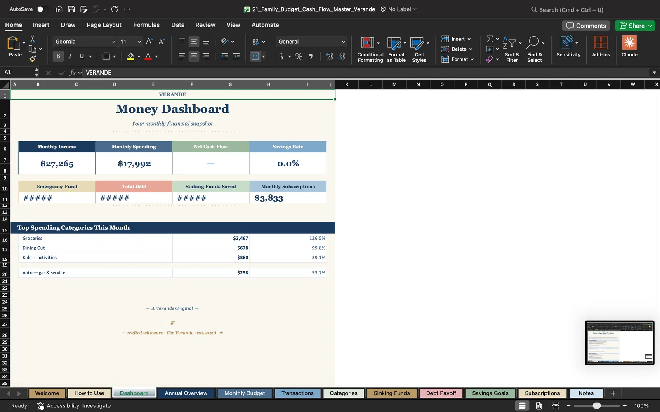Click the Undo arrow icon
Image resolution: width=660 pixels, height=412 pixels.
[96, 9]
